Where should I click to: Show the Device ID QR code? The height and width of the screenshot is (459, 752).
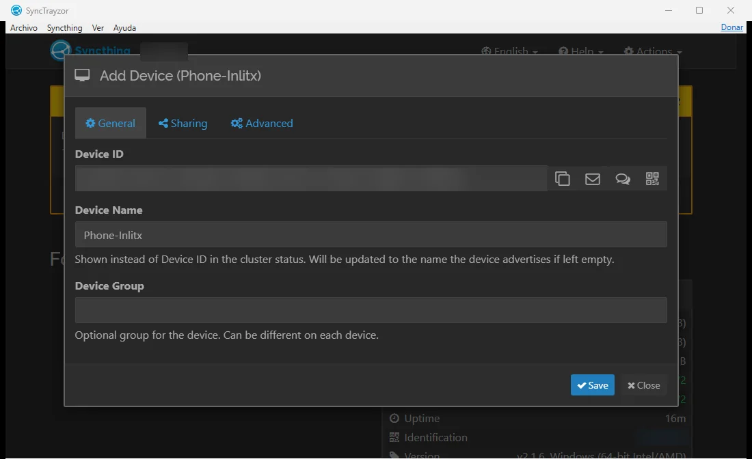pyautogui.click(x=652, y=179)
